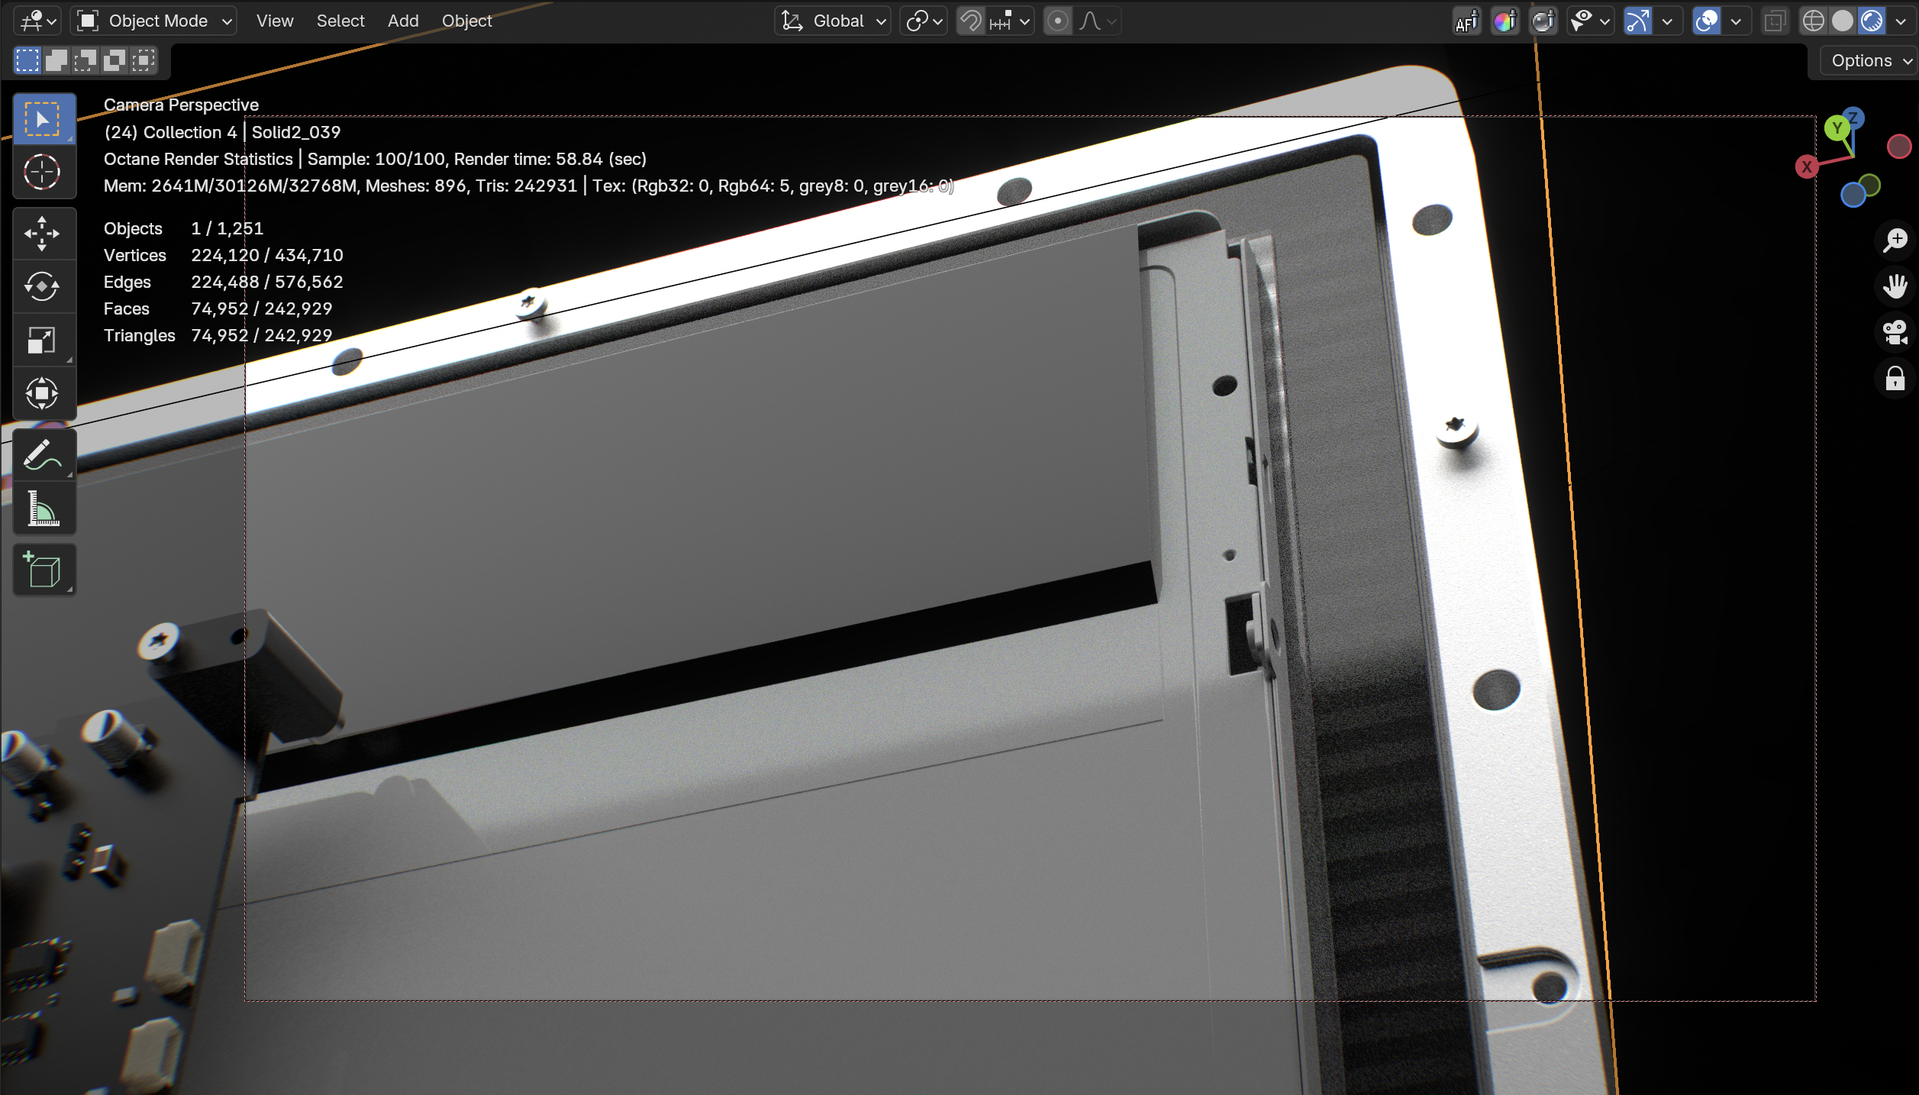Open the Select menu
Viewport: 1919px width, 1095px height.
click(x=340, y=21)
